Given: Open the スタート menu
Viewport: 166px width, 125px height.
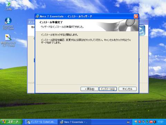Looking at the screenshot, I should [11, 122].
